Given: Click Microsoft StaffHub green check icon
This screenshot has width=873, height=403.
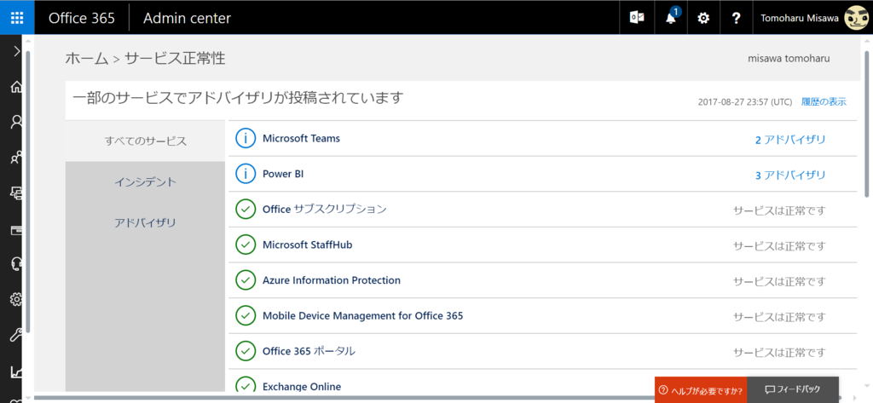Looking at the screenshot, I should [245, 245].
